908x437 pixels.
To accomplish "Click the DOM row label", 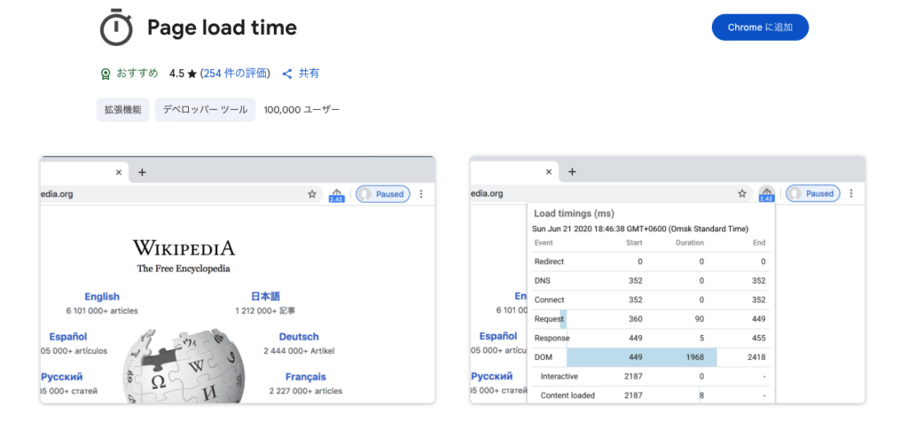I will 543,357.
